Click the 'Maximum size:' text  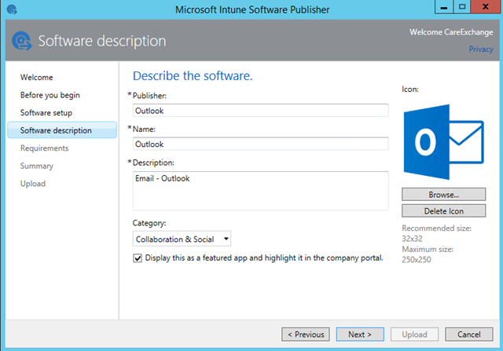pos(428,250)
